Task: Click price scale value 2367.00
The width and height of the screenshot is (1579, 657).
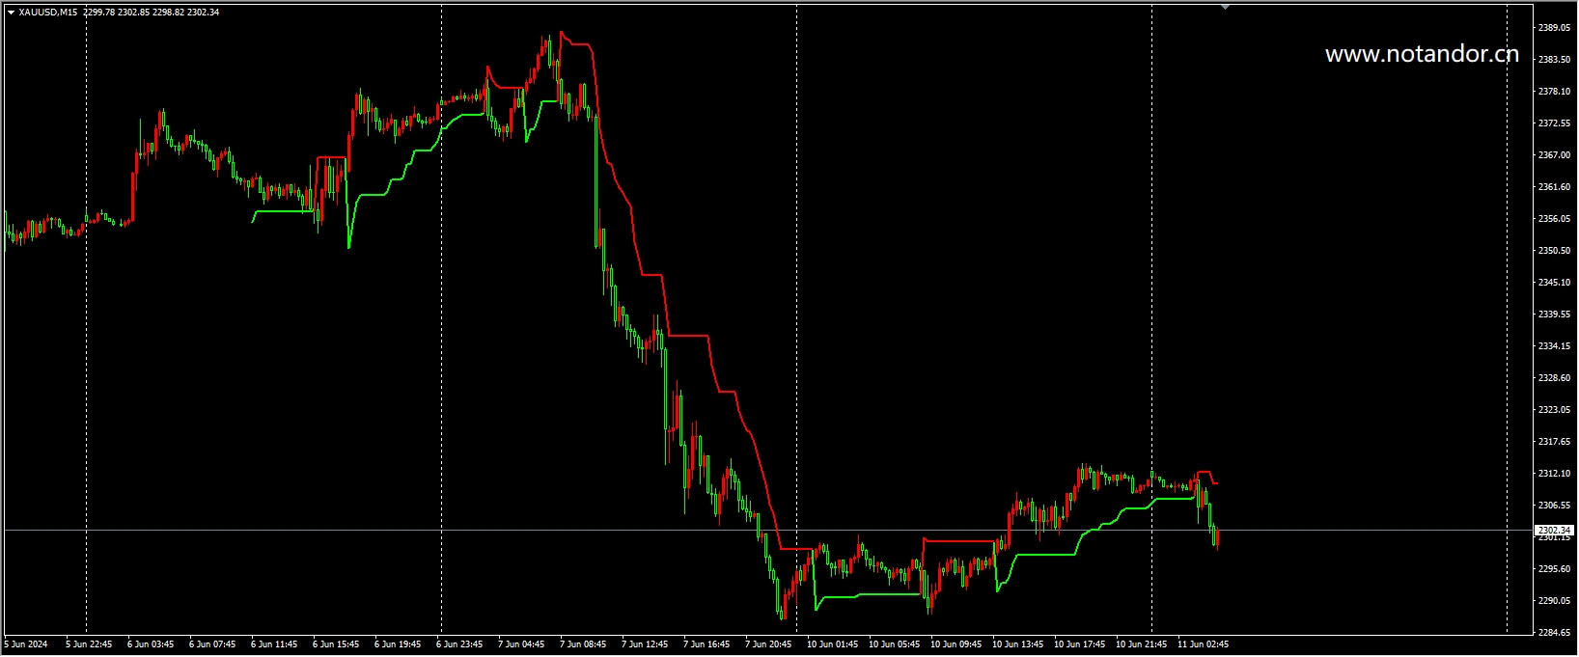Action: 1554,155
